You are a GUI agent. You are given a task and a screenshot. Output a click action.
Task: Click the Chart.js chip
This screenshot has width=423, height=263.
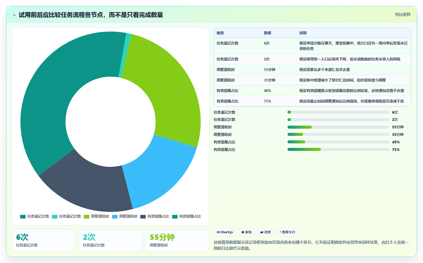tap(225, 232)
